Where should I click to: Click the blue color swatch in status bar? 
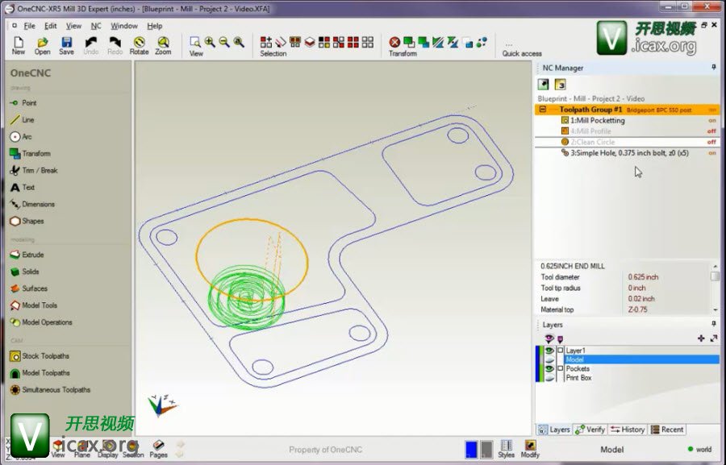click(471, 449)
